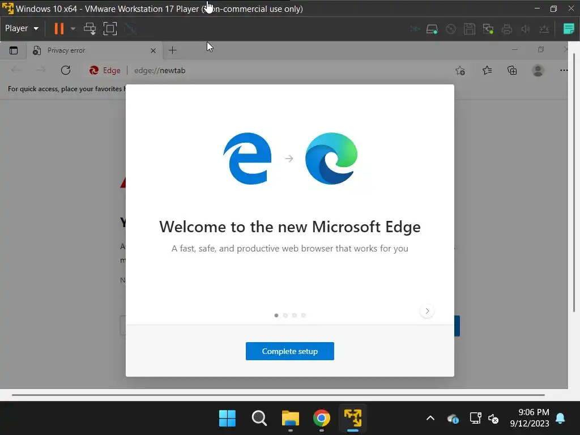Show hidden system tray icons
The image size is (580, 435).
point(430,419)
